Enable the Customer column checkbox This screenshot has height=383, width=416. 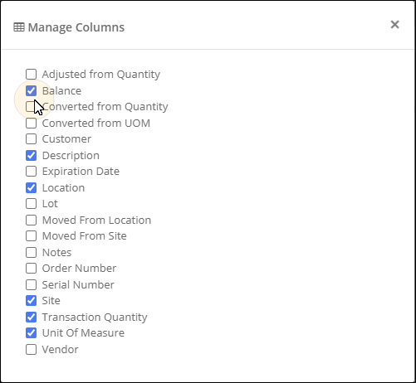pyautogui.click(x=31, y=139)
